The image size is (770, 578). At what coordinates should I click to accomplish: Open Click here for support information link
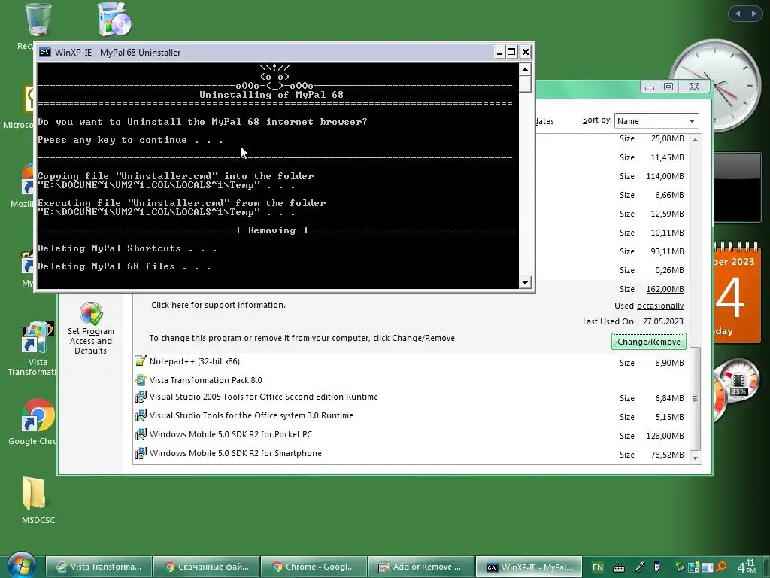point(218,305)
